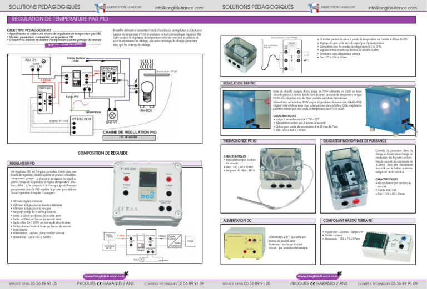Click the 'Dimensions : 145 x 185 x 100mm' line
The height and width of the screenshot is (289, 427).
pos(32,237)
